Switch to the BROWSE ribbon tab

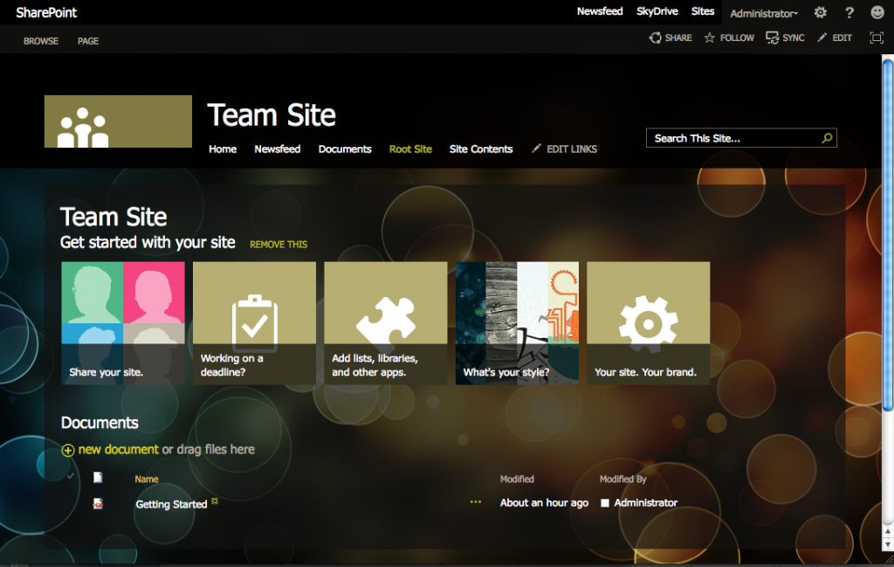[x=41, y=41]
